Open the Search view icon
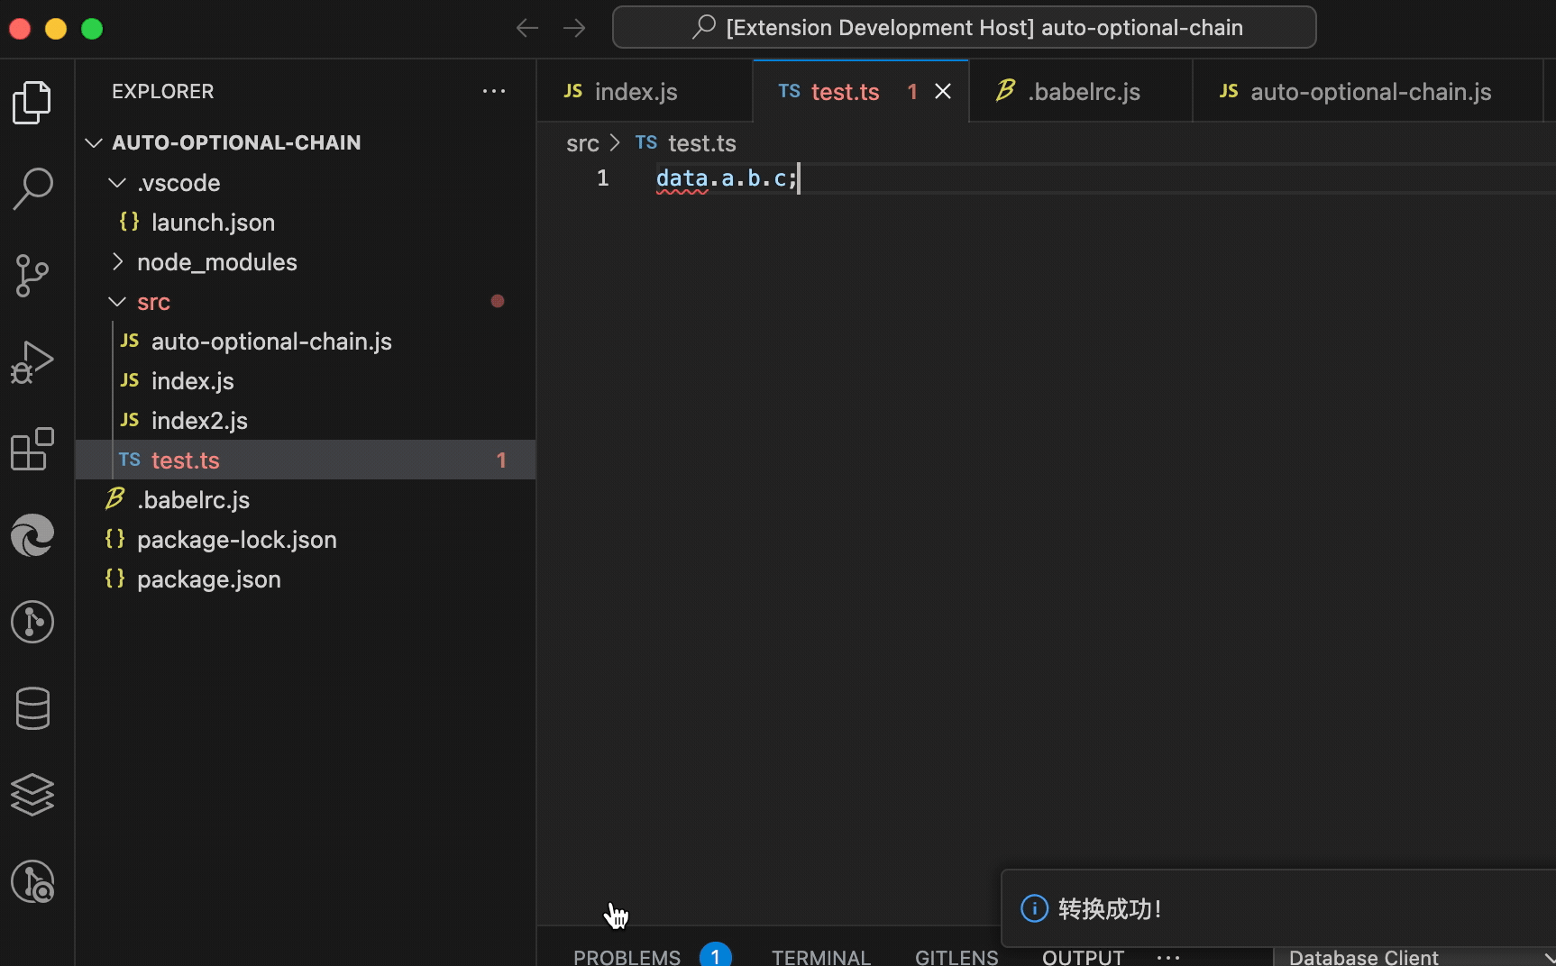 (32, 188)
